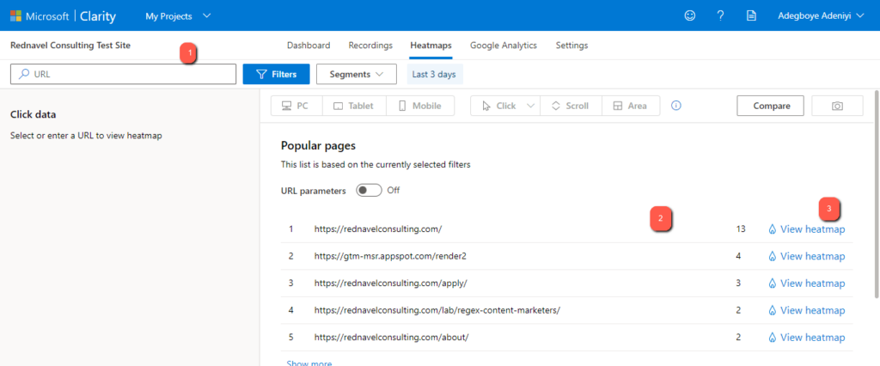
Task: Click the screenshot camera icon button
Action: point(837,106)
